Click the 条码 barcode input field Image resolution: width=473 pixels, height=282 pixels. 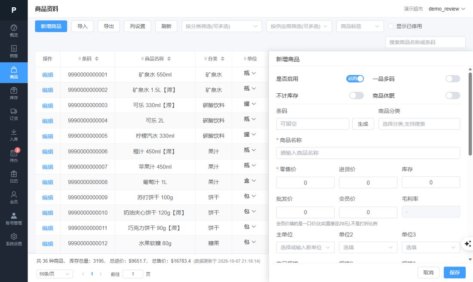click(x=313, y=124)
